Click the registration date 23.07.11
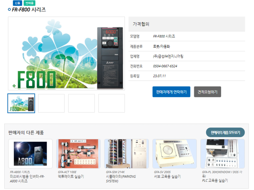Image resolution: width=254 pixels, height=190 pixels. [x=159, y=76]
